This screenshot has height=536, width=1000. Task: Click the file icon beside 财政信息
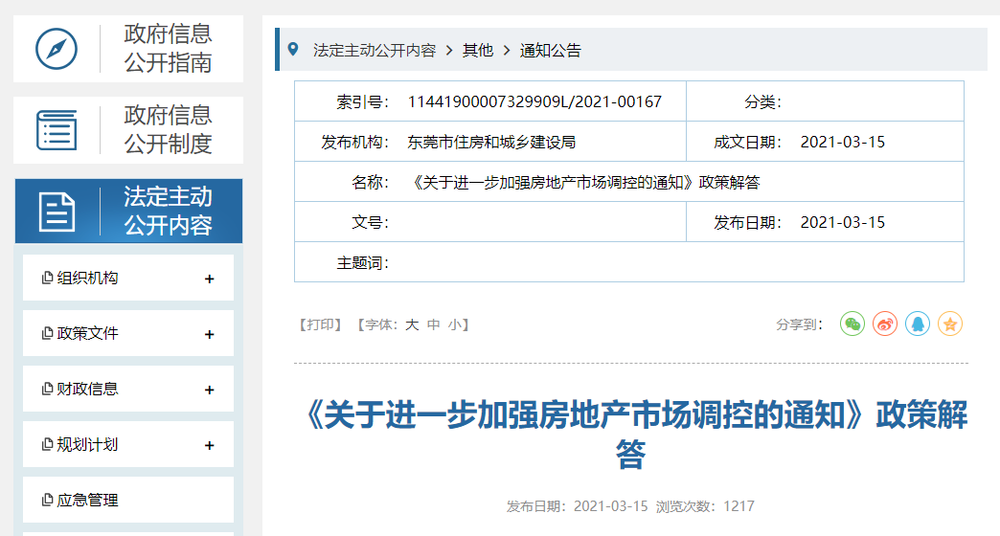click(47, 389)
